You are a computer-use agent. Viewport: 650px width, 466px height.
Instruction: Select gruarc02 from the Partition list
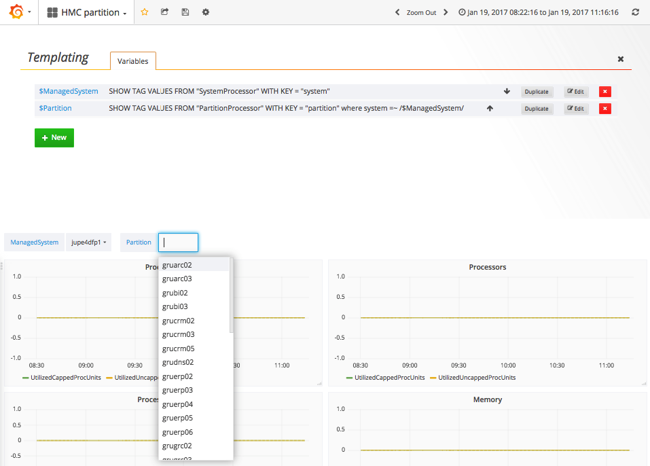(178, 265)
